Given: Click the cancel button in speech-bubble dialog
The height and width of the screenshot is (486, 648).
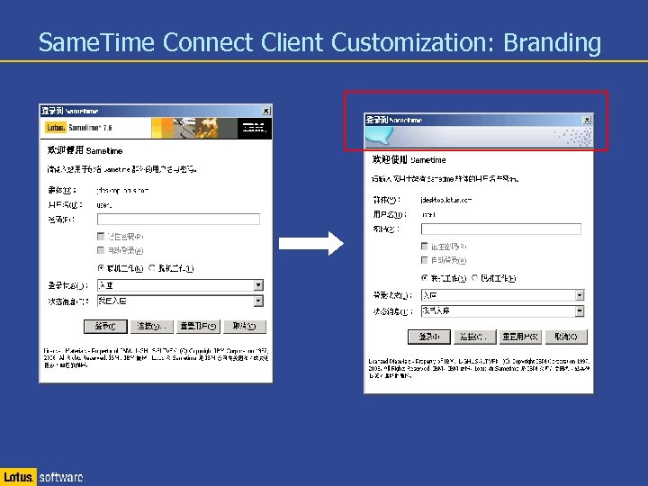Looking at the screenshot, I should (566, 337).
